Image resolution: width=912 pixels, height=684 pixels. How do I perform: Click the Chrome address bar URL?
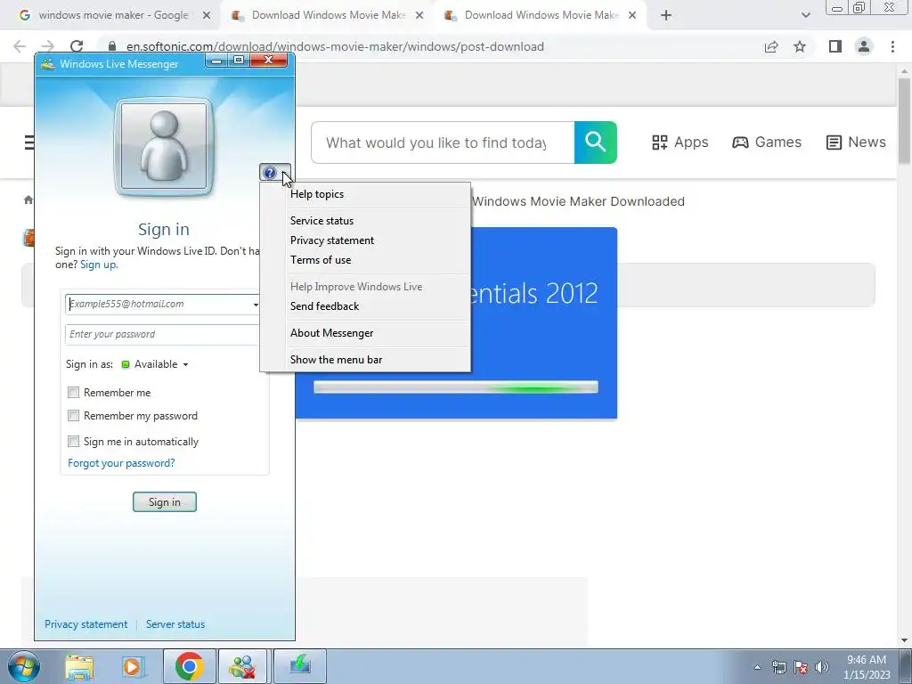(335, 46)
